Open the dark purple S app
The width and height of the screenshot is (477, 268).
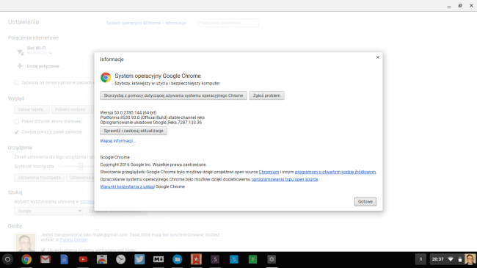coord(215,259)
